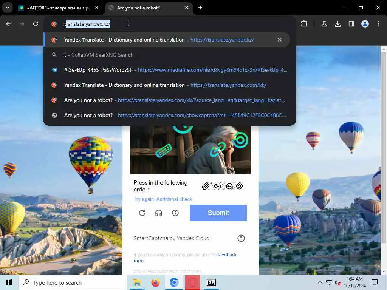This screenshot has width=387, height=290.
Task: Switch to the audio captcha headphones
Action: point(159,213)
